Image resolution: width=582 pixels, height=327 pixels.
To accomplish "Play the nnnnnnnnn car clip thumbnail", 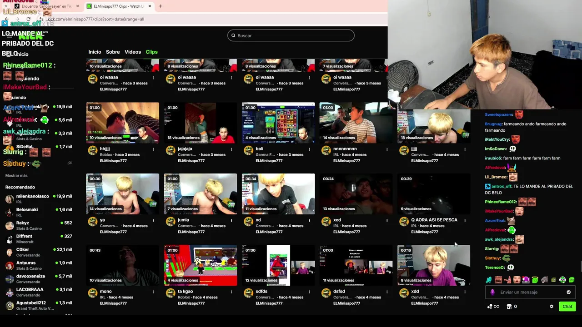I will tap(356, 123).
